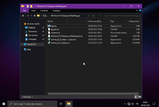159x107 pixels.
Task: Click File Explorer icon on taskbar
Action: [69, 104]
